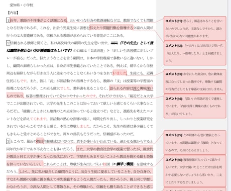Click the red word しました after 尊敬
Viewport: 231px width, 191px height.
click(x=83, y=126)
